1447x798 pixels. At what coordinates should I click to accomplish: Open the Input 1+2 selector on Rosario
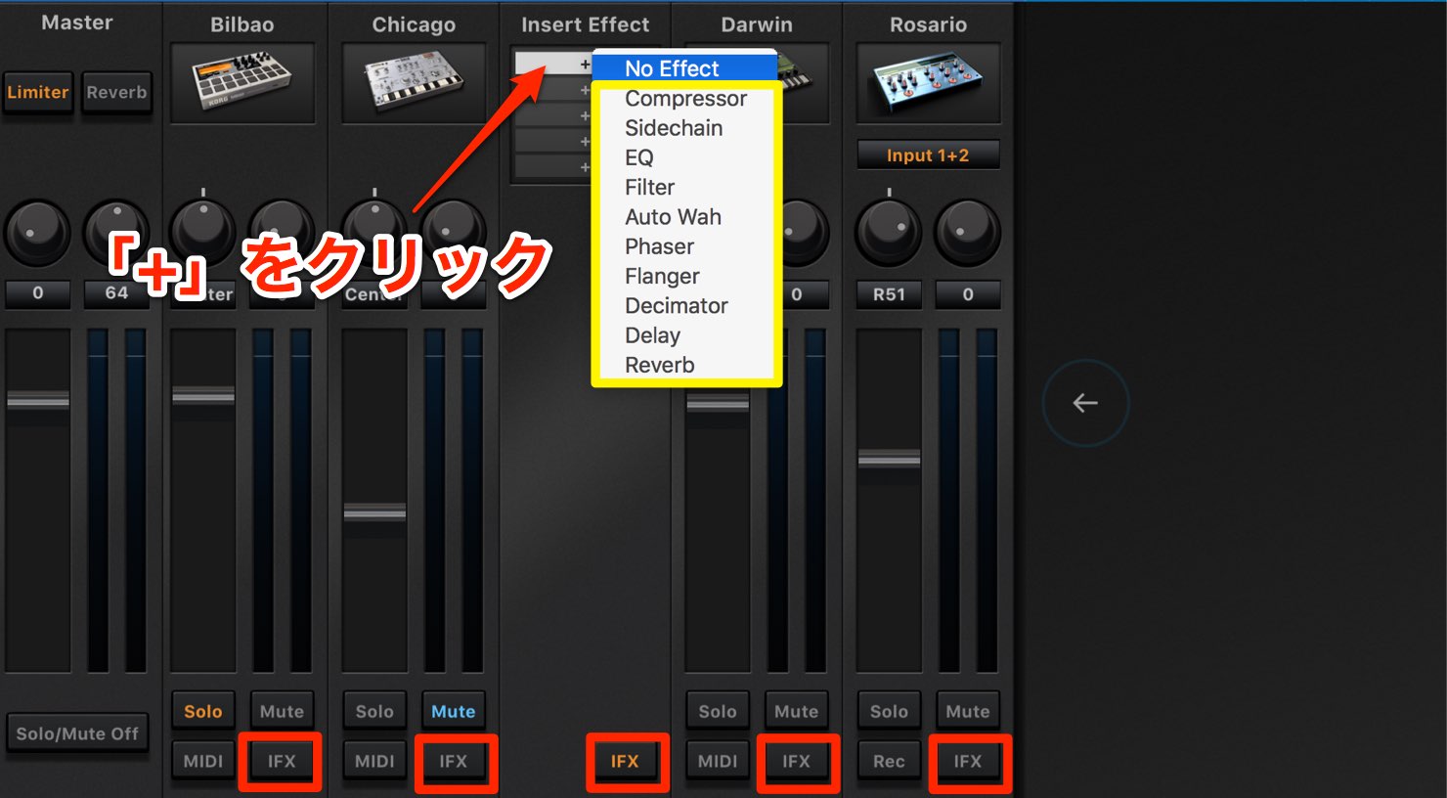click(x=928, y=155)
